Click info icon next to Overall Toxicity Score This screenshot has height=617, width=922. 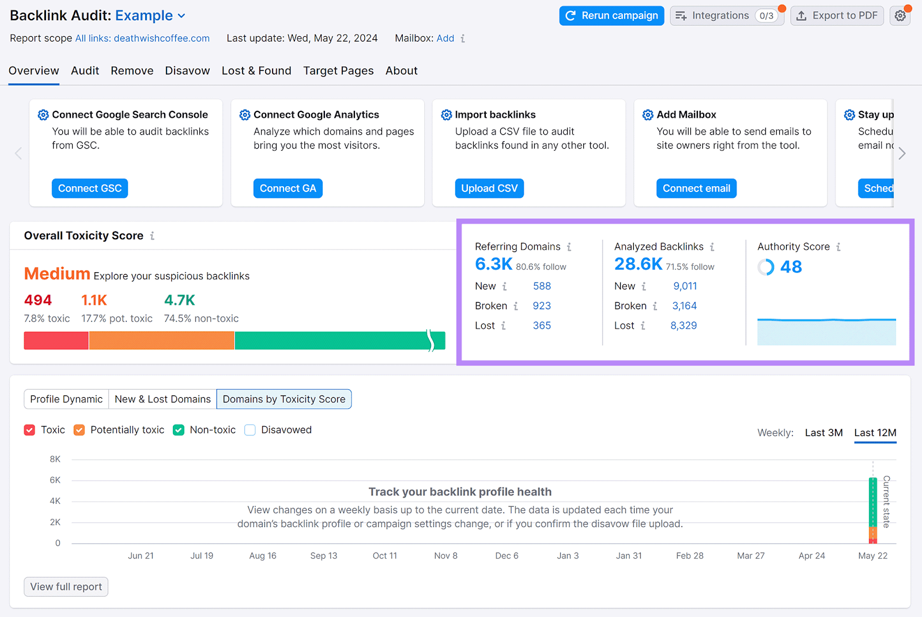click(152, 236)
